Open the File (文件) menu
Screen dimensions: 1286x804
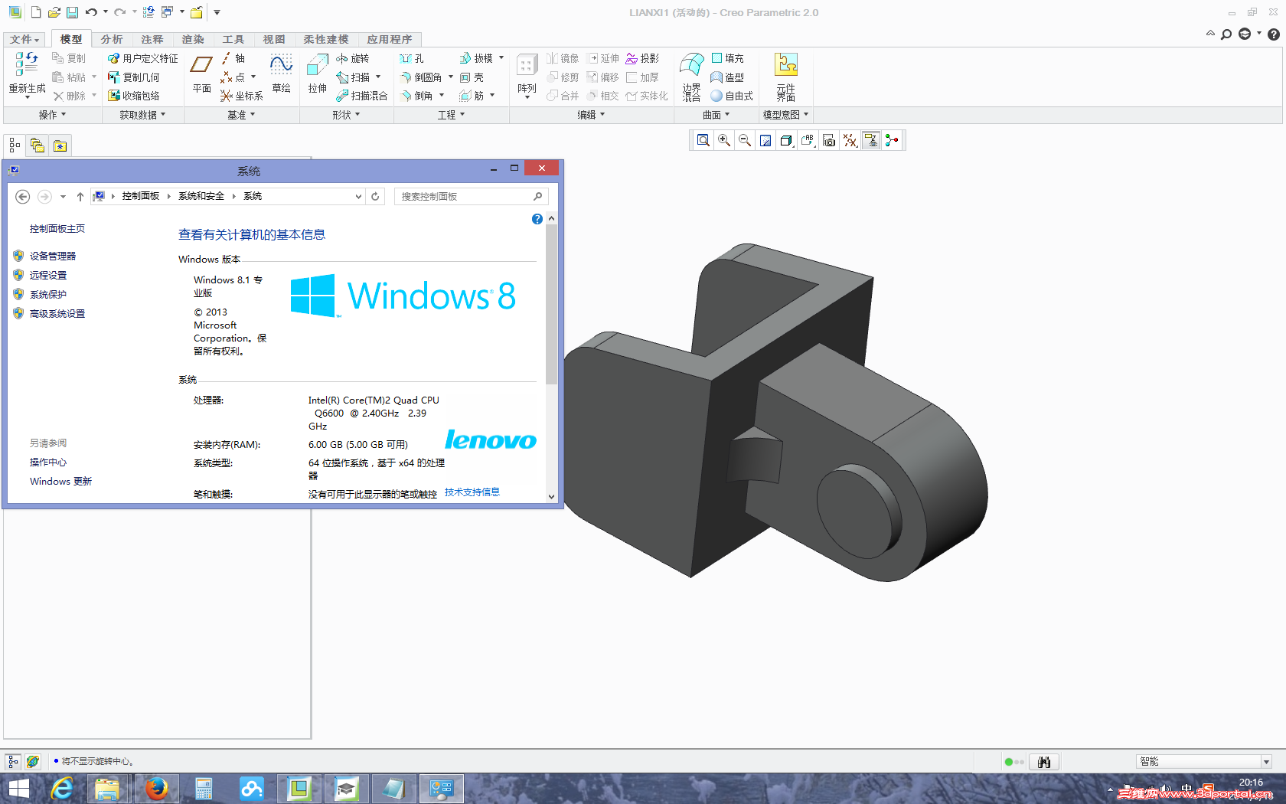pyautogui.click(x=24, y=39)
